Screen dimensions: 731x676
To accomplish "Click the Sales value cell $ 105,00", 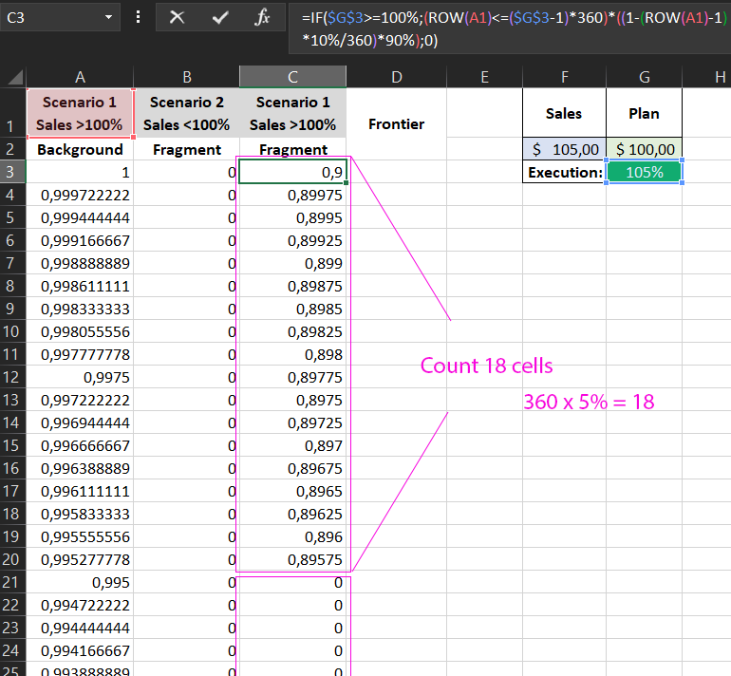I will point(564,149).
